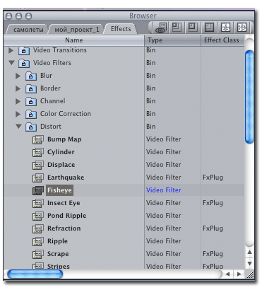Click the fourth toolbar layout button

click(x=209, y=28)
